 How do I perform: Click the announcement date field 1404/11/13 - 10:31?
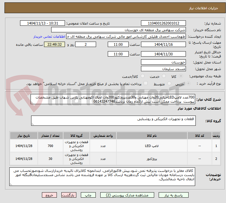[x=43, y=23]
